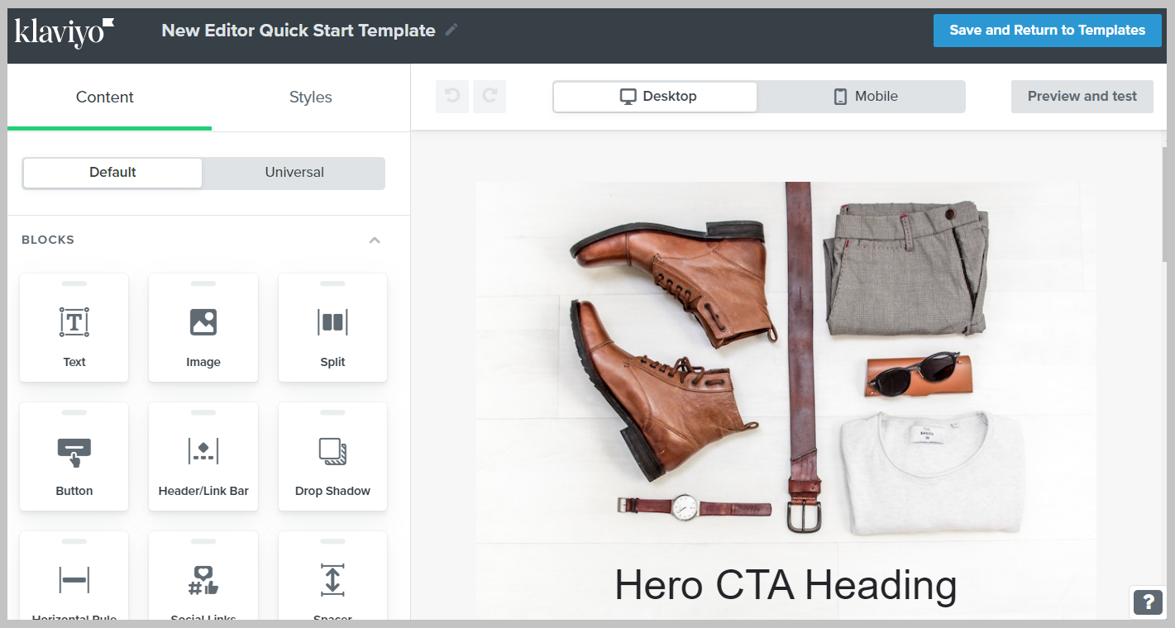Viewport: 1175px width, 628px height.
Task: Select the Image block
Action: pos(203,328)
